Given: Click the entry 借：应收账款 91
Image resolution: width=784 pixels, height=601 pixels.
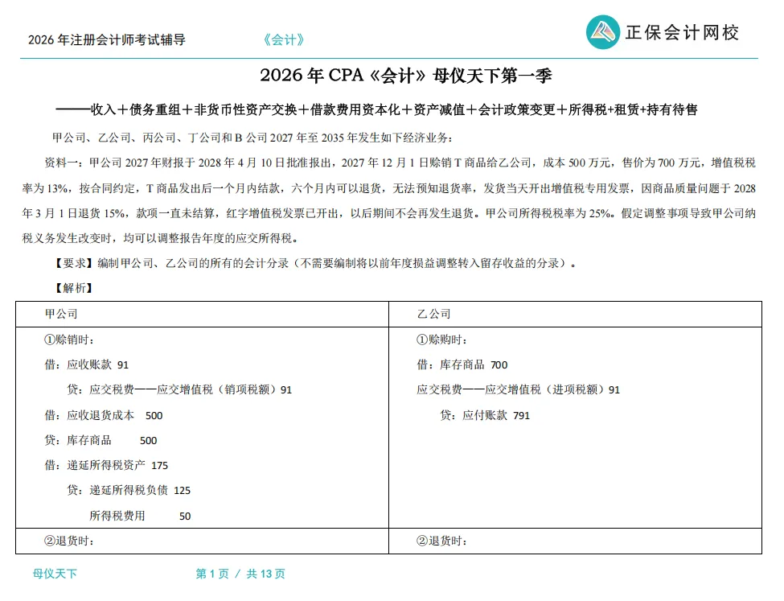Looking at the screenshot, I should 87,364.
